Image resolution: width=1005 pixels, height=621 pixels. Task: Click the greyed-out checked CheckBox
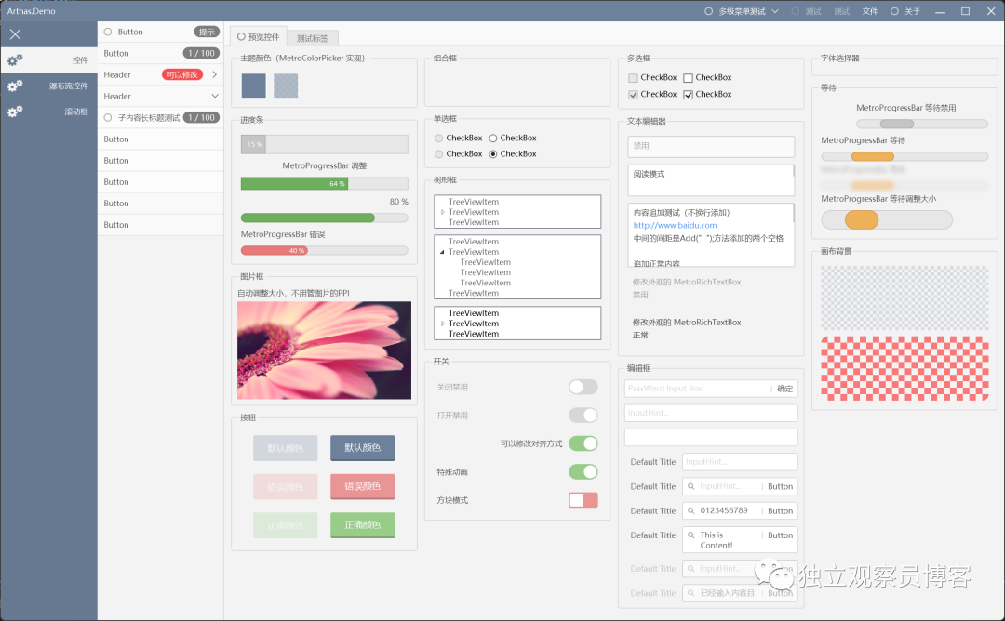point(634,95)
